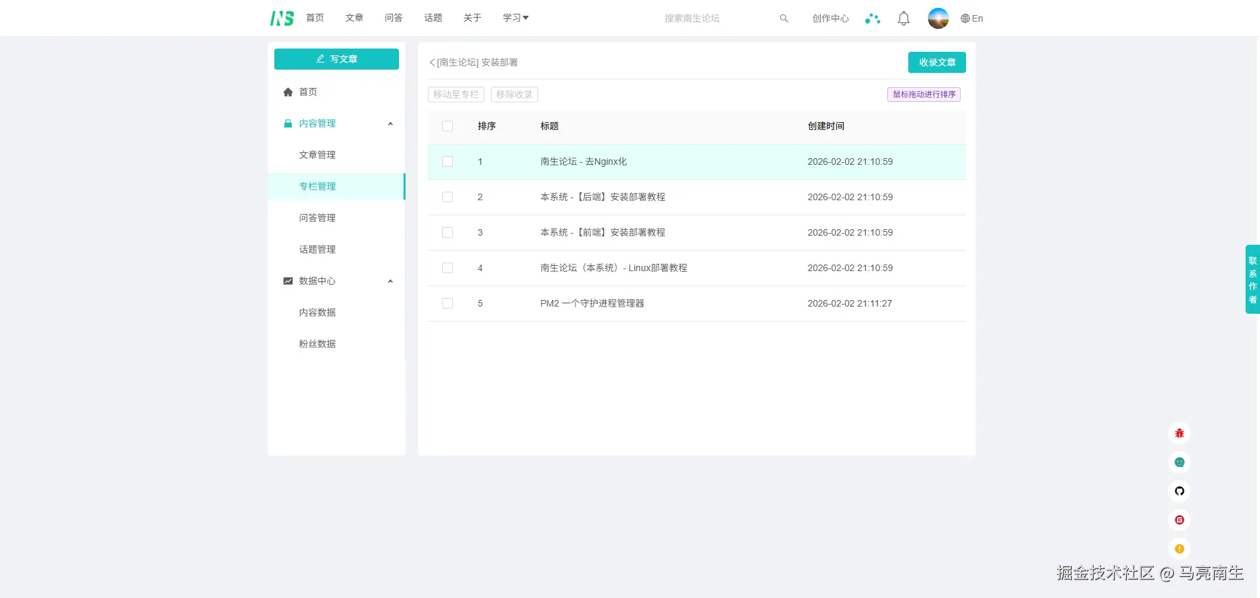Viewport: 1260px width, 598px height.
Task: Click the NS site logo
Action: point(282,18)
